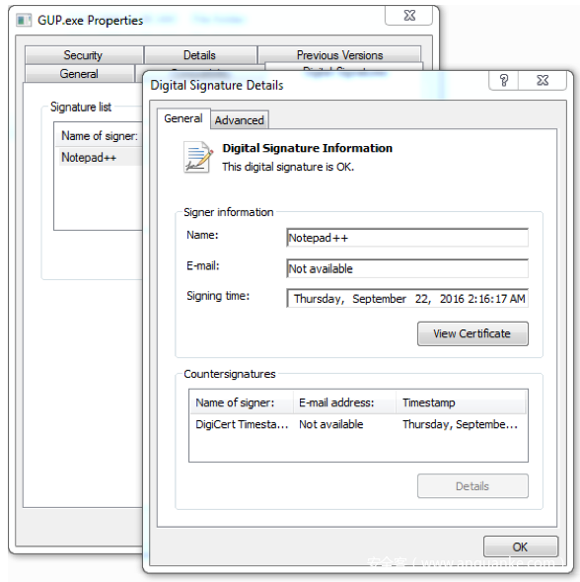Viewport: 580px width, 582px height.
Task: Click the signer Name field showing Notepad++
Action: pos(407,238)
